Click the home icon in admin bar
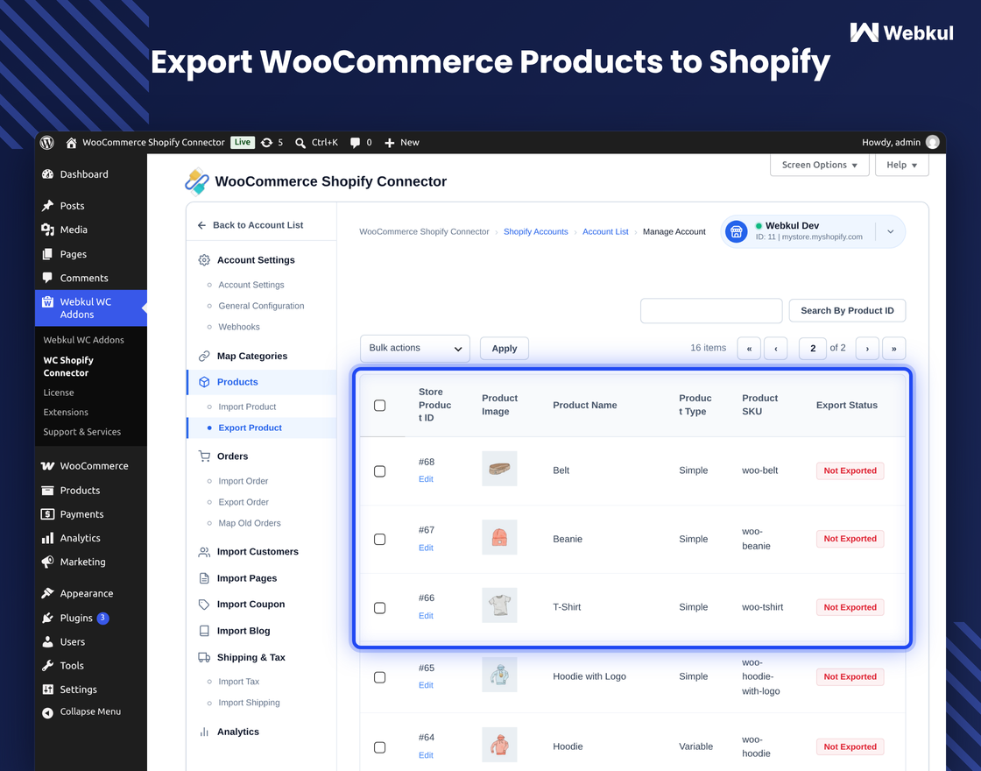981x771 pixels. coord(71,143)
